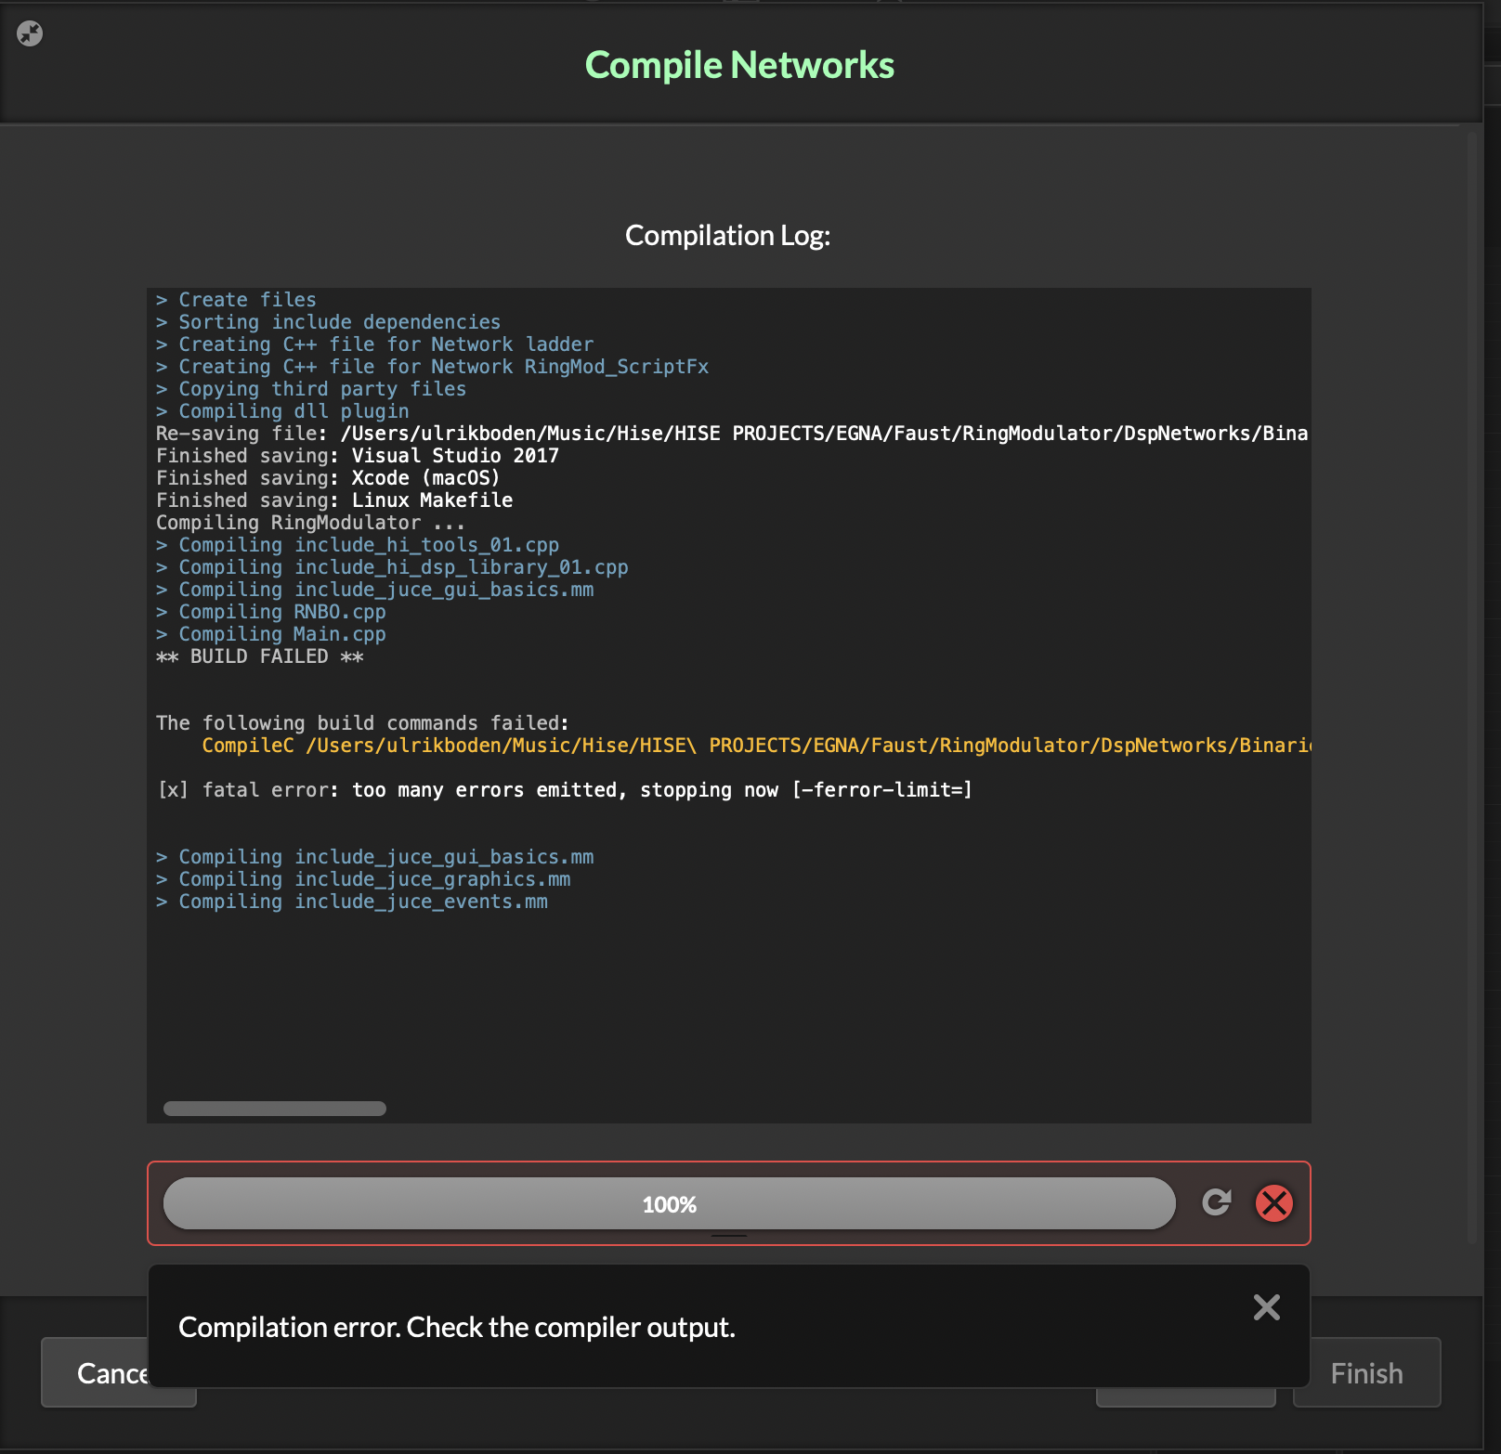1501x1454 pixels.
Task: Click the retry compile refresh icon
Action: [x=1216, y=1202]
